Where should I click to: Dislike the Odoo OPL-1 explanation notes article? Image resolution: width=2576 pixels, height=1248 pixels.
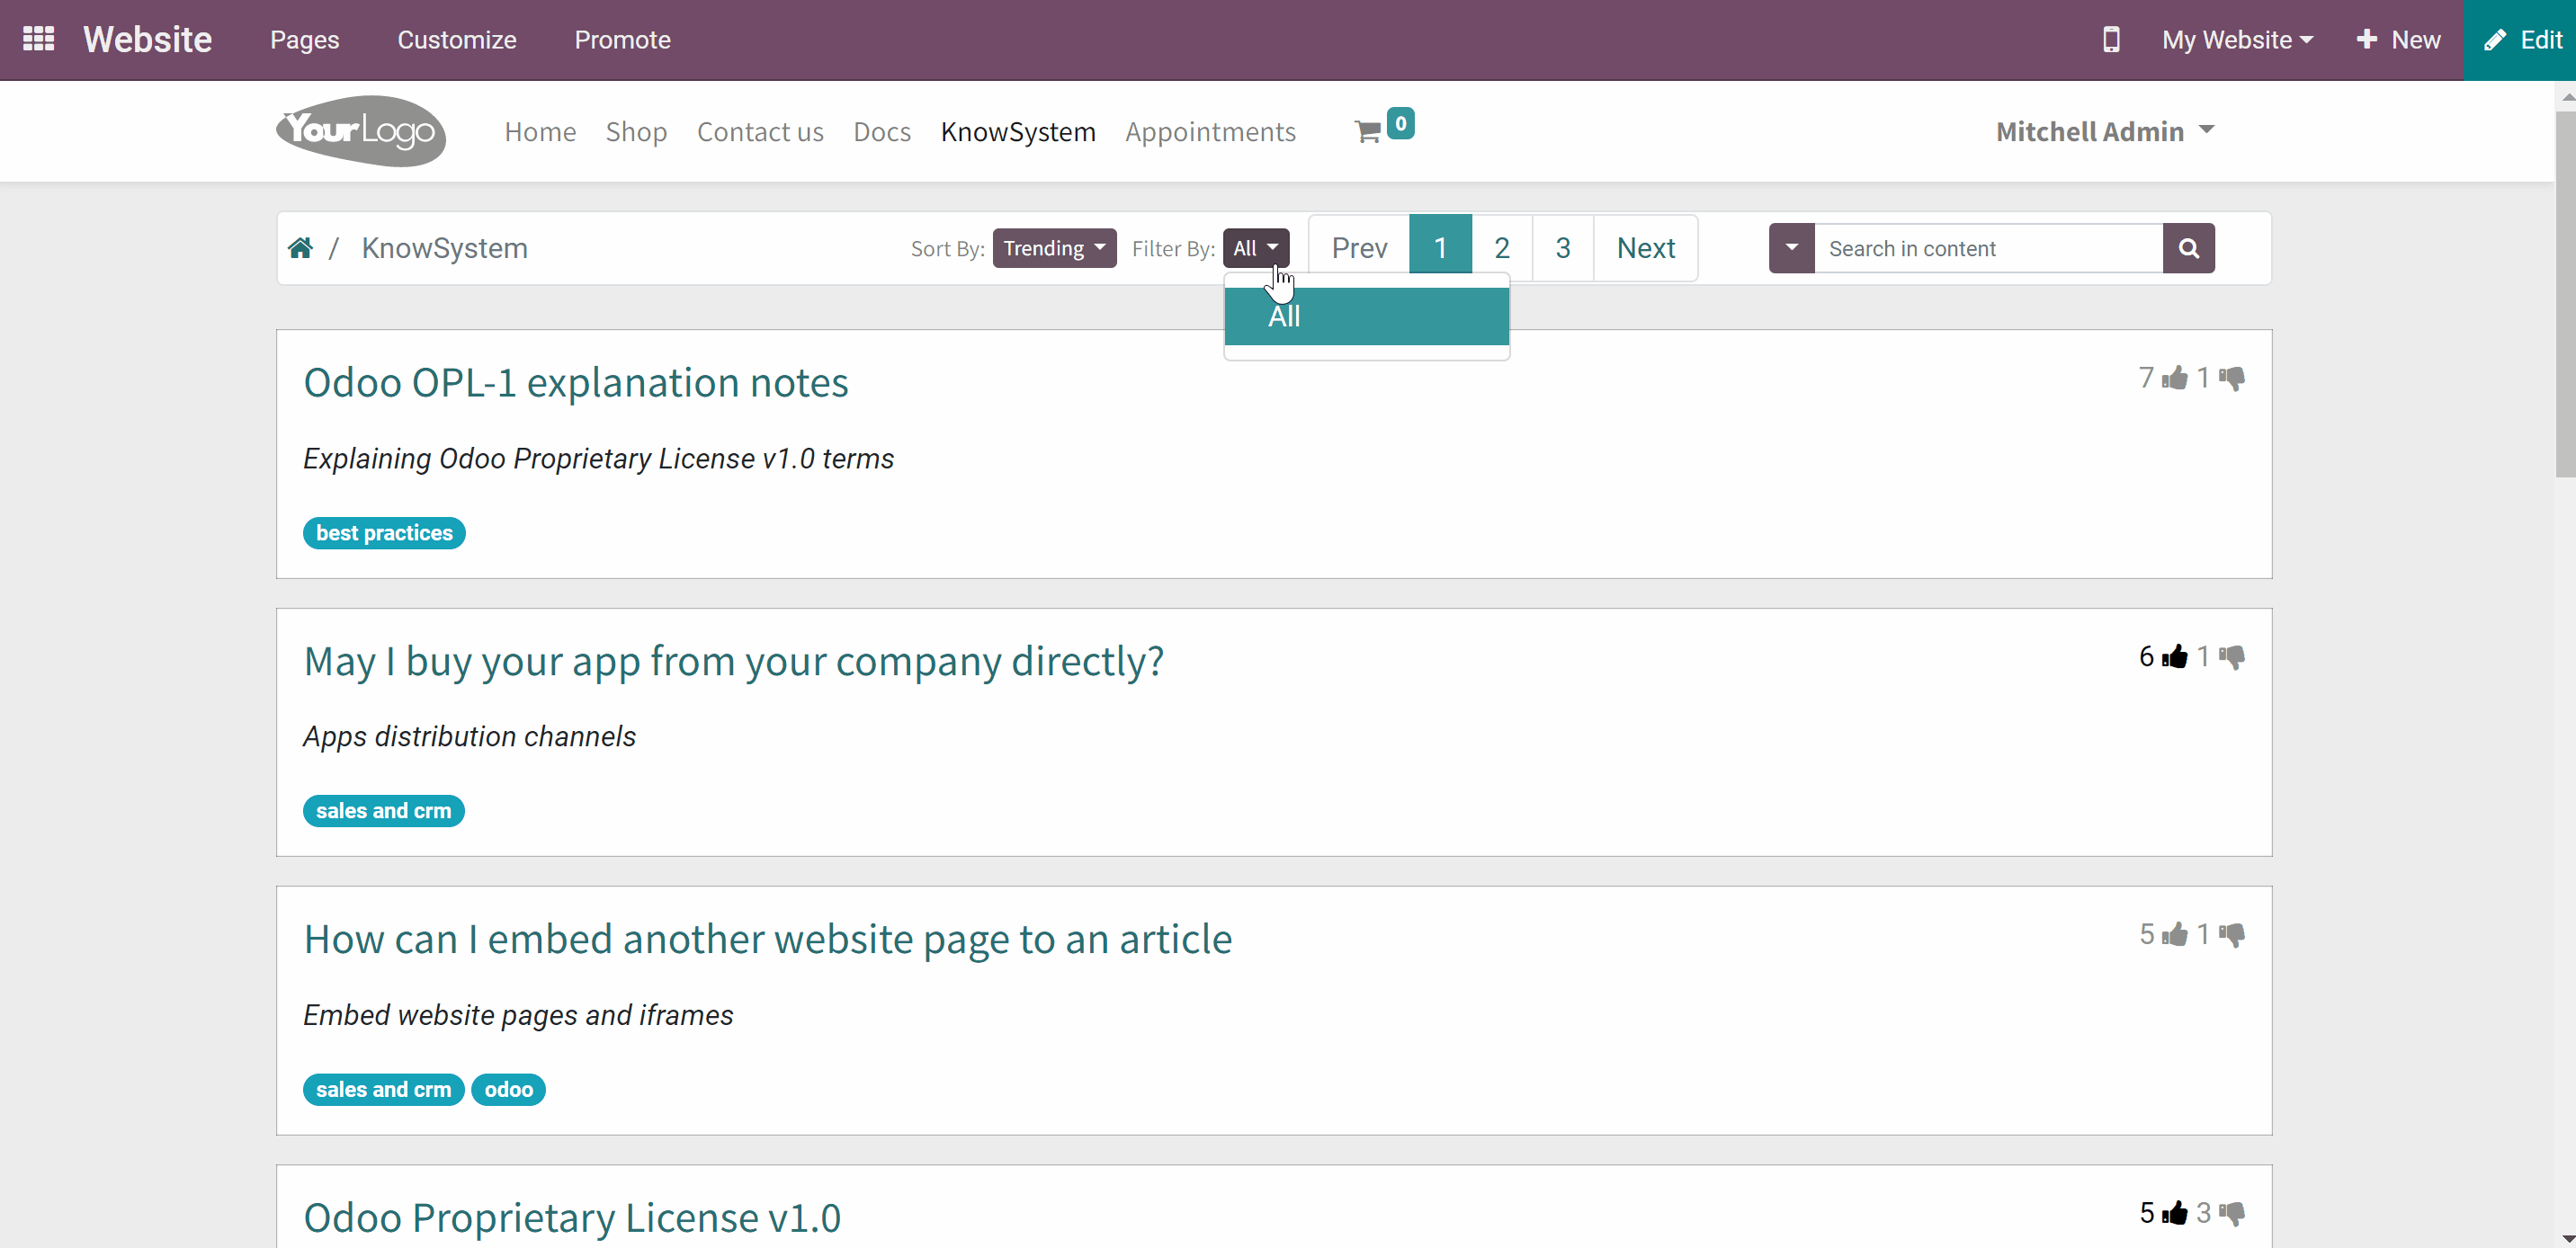[2232, 378]
